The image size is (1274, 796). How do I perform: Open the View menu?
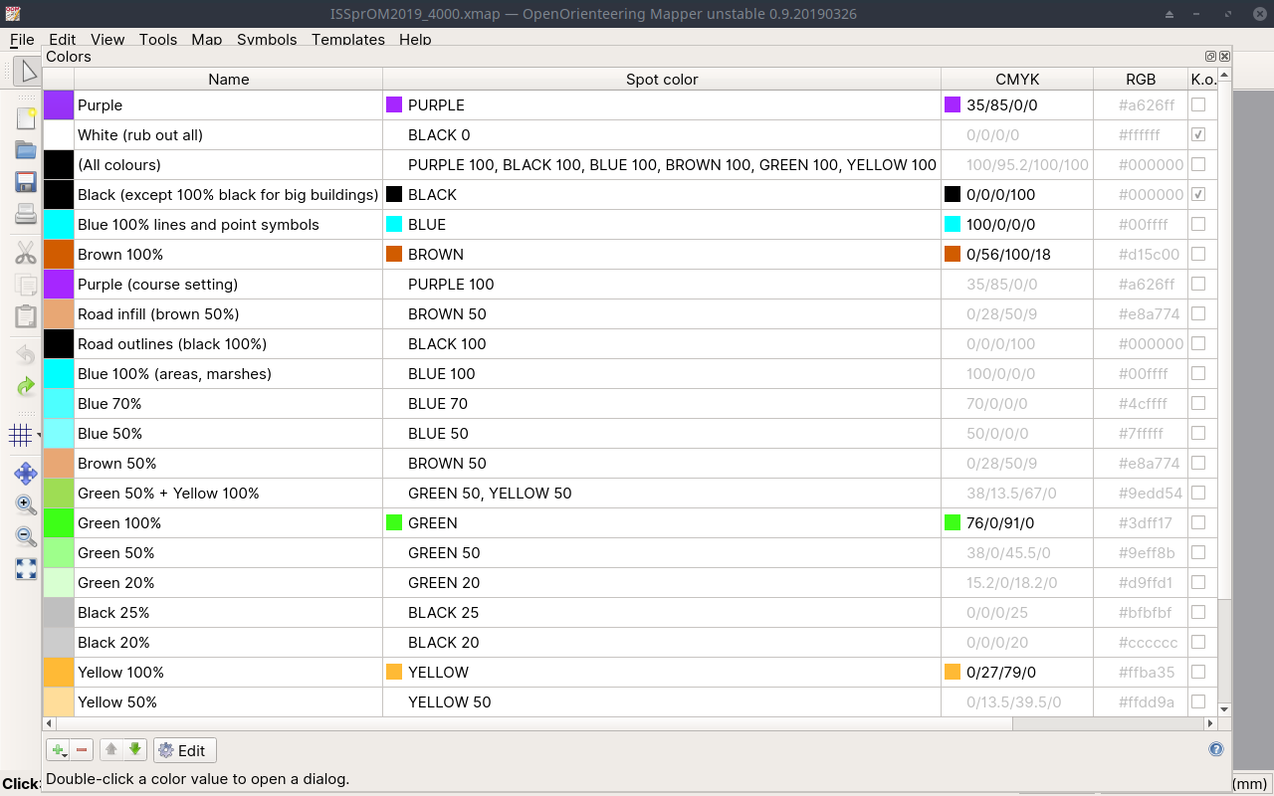click(x=107, y=40)
